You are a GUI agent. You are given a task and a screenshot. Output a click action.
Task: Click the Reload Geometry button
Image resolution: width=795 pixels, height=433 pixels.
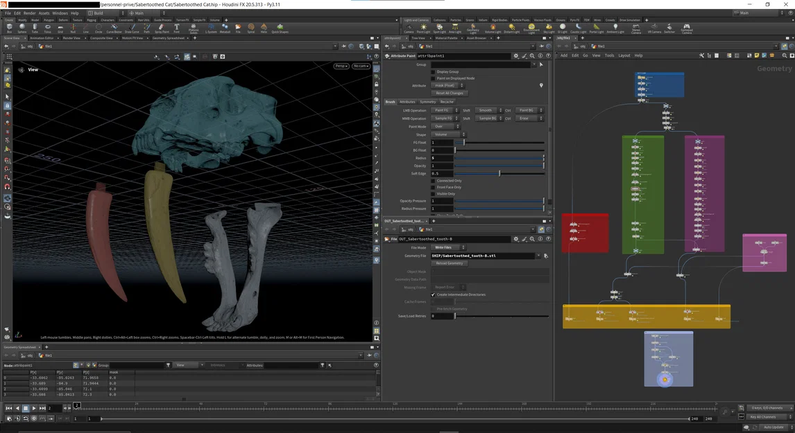coord(450,263)
